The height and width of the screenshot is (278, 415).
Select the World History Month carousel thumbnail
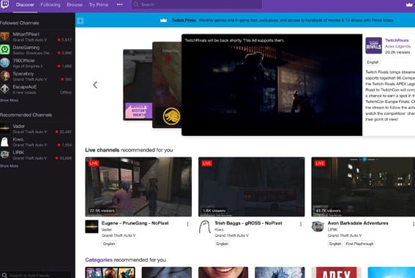tap(138, 85)
